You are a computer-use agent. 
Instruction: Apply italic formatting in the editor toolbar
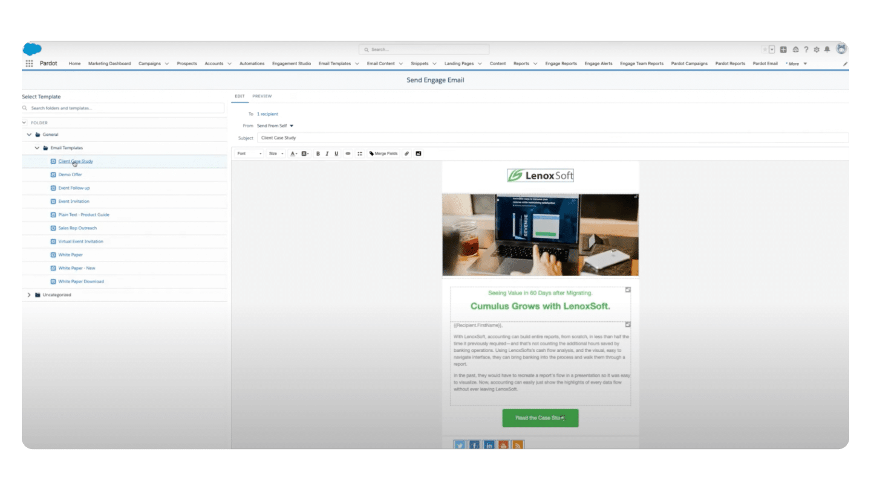point(327,154)
